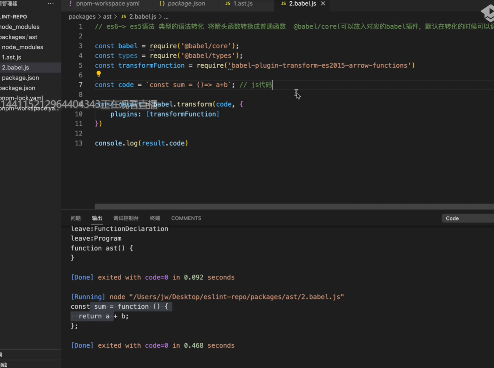This screenshot has height=368, width=494.
Task: Click the JS icon on the 1.ast.js tab
Action: [x=228, y=4]
